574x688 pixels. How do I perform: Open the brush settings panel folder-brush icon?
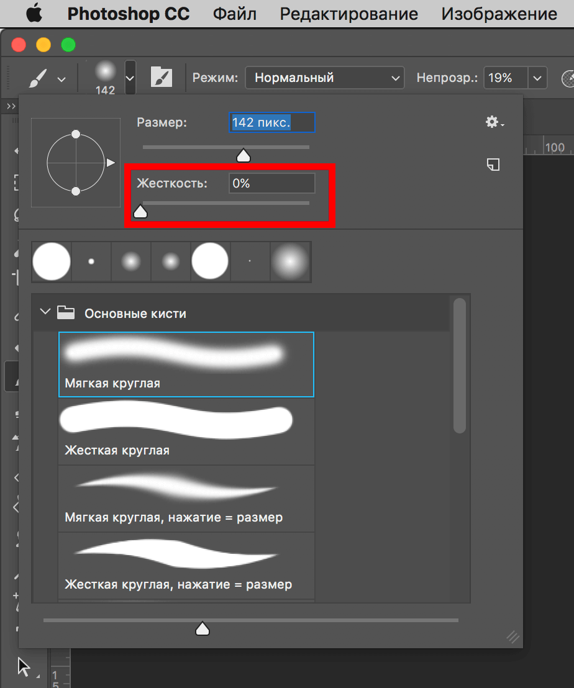point(162,78)
